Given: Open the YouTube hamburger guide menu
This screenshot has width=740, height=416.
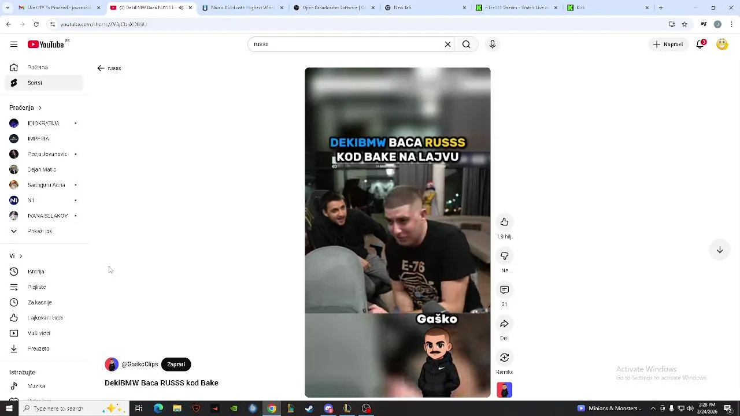Looking at the screenshot, I should coord(14,44).
